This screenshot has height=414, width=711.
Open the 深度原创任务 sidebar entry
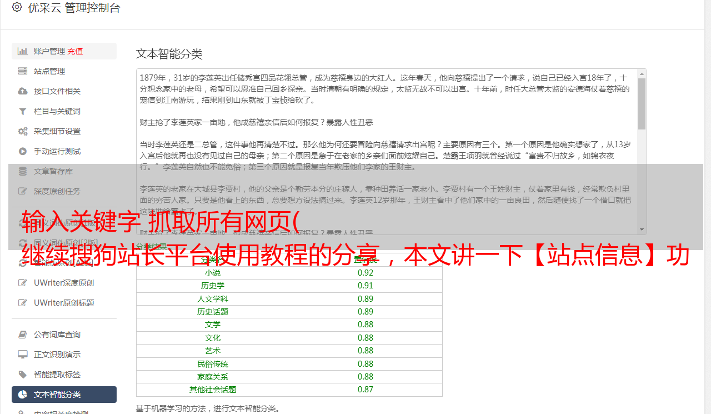57,191
